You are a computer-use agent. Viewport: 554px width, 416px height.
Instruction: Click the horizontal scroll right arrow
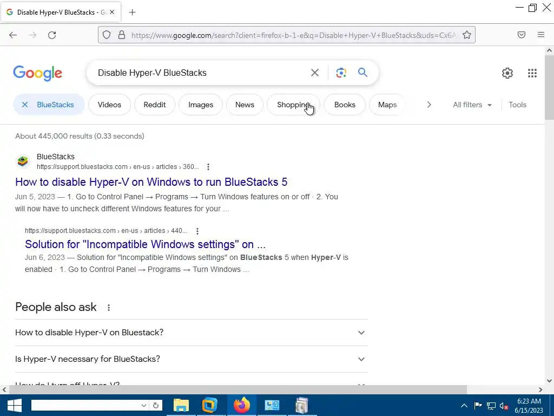pyautogui.click(x=540, y=389)
